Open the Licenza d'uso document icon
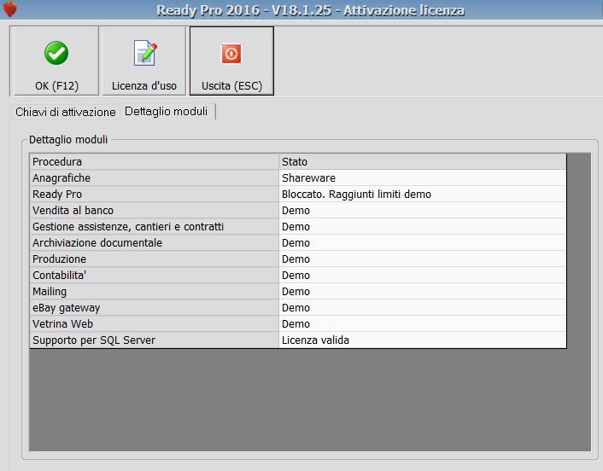This screenshot has width=603, height=471. pos(145,53)
